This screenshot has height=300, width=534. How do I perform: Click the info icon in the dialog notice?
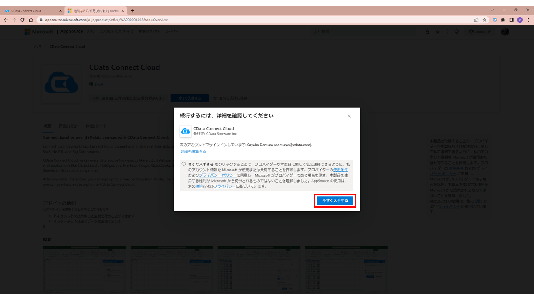click(184, 164)
